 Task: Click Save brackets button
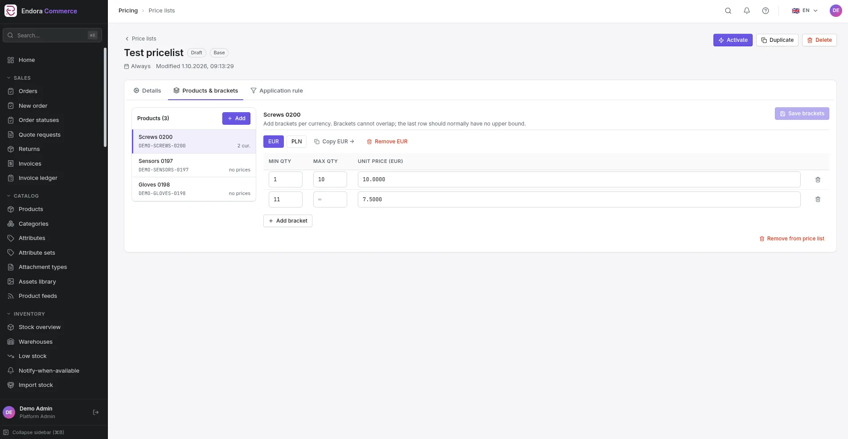[802, 114]
